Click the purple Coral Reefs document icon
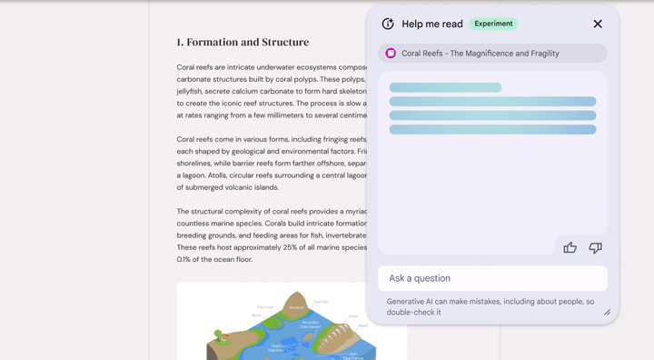Screen dimensions: 654x360 (391, 53)
